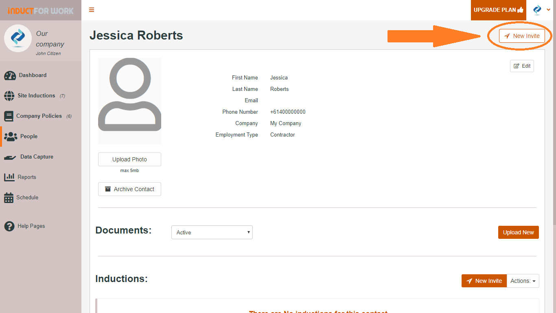Click the Archive Contact button
This screenshot has height=313, width=556.
129,189
